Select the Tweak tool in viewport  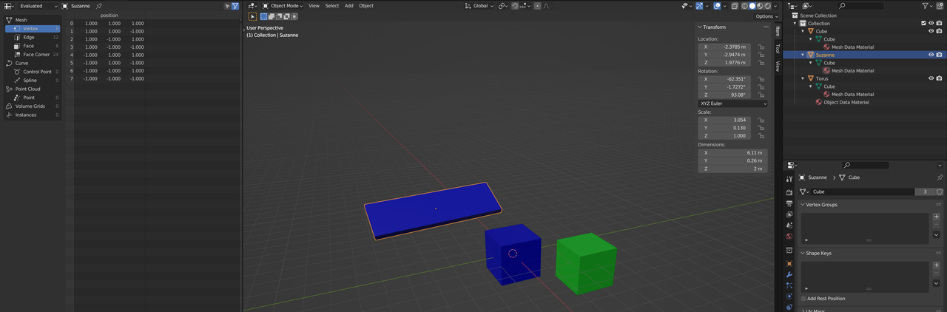coord(252,16)
